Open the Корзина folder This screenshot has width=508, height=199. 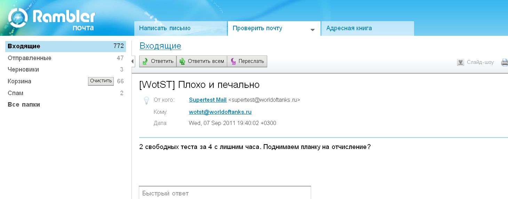19,81
